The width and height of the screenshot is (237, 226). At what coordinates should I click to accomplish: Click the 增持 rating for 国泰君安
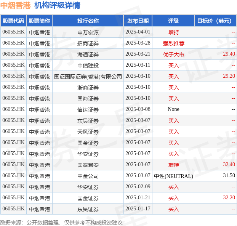(173, 165)
